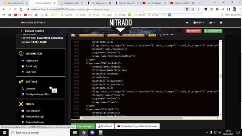The width and height of the screenshot is (242, 136).
Task: Click the Stop server button
Action: tap(194, 31)
